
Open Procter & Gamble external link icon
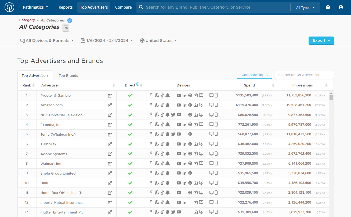pyautogui.click(x=110, y=96)
